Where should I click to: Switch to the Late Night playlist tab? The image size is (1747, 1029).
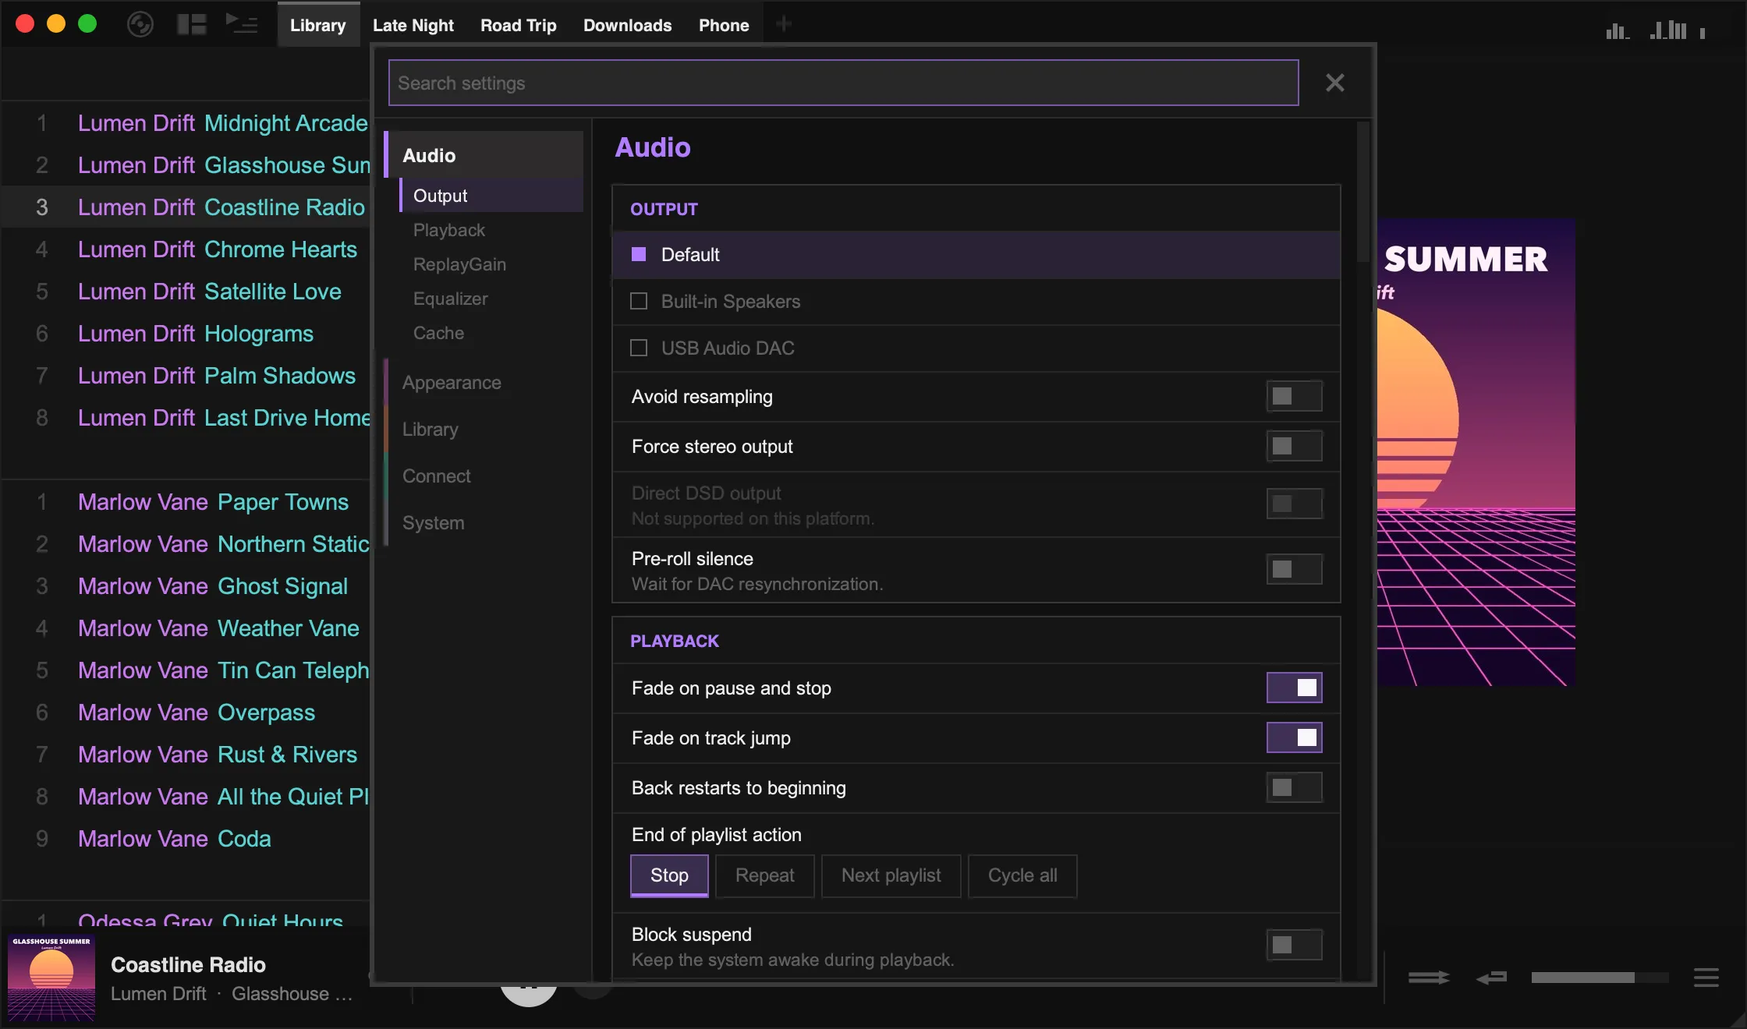pos(413,25)
